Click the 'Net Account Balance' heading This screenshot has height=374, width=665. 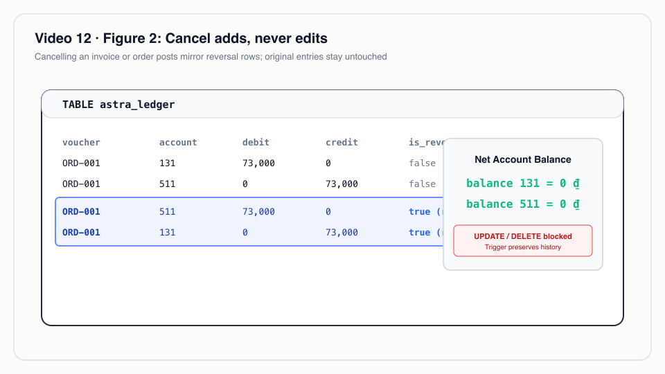(523, 160)
